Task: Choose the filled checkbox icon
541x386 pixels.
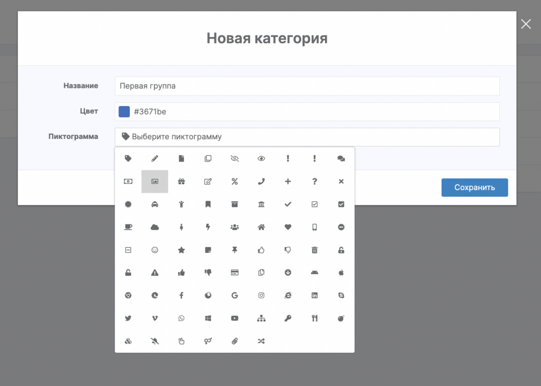Action: point(341,204)
